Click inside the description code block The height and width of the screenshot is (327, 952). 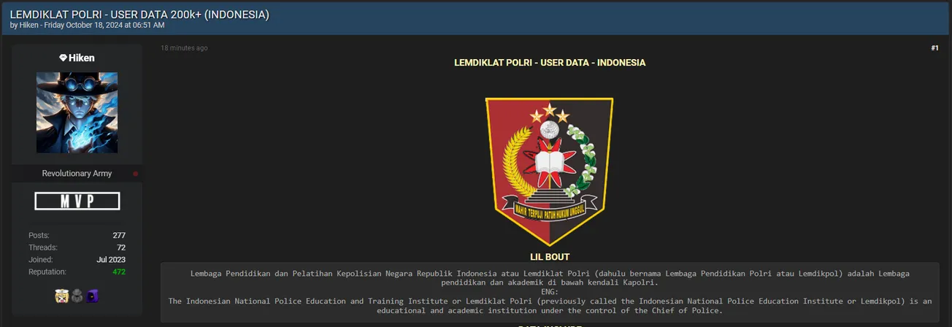click(x=550, y=292)
